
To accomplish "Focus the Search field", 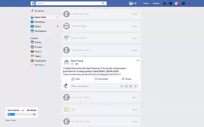I will coord(71,3).
